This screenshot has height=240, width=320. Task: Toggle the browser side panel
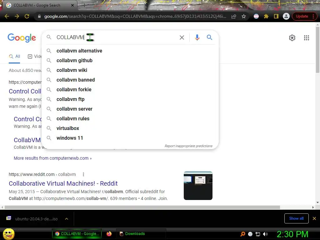[276, 16]
